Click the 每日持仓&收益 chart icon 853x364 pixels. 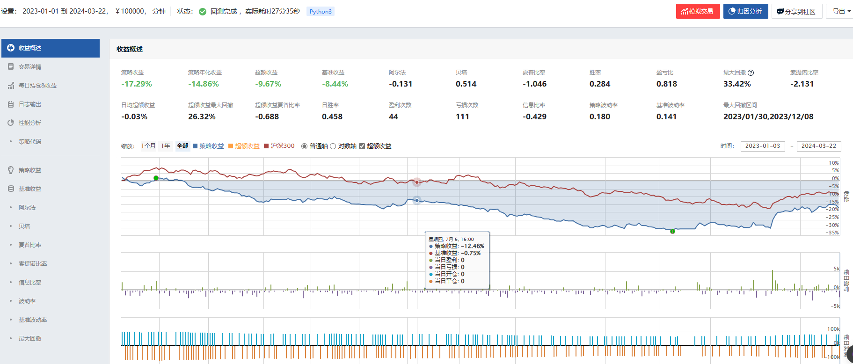11,86
